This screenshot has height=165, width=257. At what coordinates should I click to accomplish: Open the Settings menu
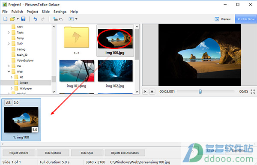point(60,12)
